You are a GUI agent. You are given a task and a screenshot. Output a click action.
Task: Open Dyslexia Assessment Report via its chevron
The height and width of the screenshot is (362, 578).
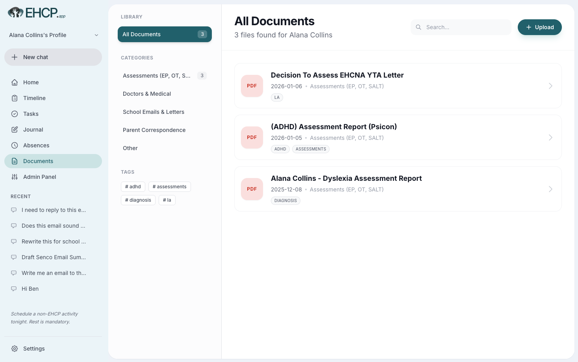point(550,189)
